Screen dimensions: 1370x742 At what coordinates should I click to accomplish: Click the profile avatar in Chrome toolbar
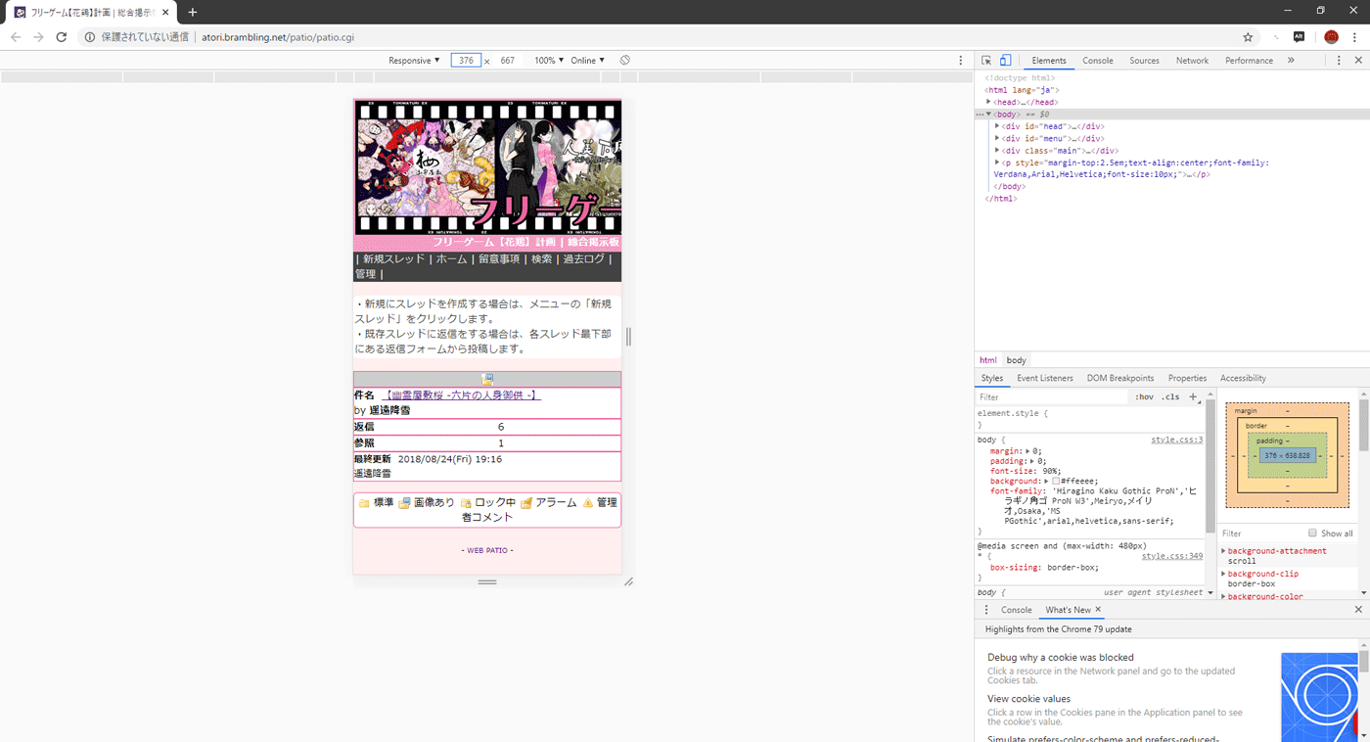click(1331, 37)
